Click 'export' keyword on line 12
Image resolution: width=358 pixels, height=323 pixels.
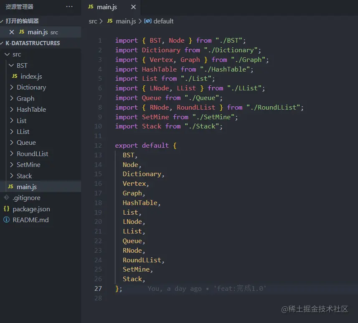point(126,146)
